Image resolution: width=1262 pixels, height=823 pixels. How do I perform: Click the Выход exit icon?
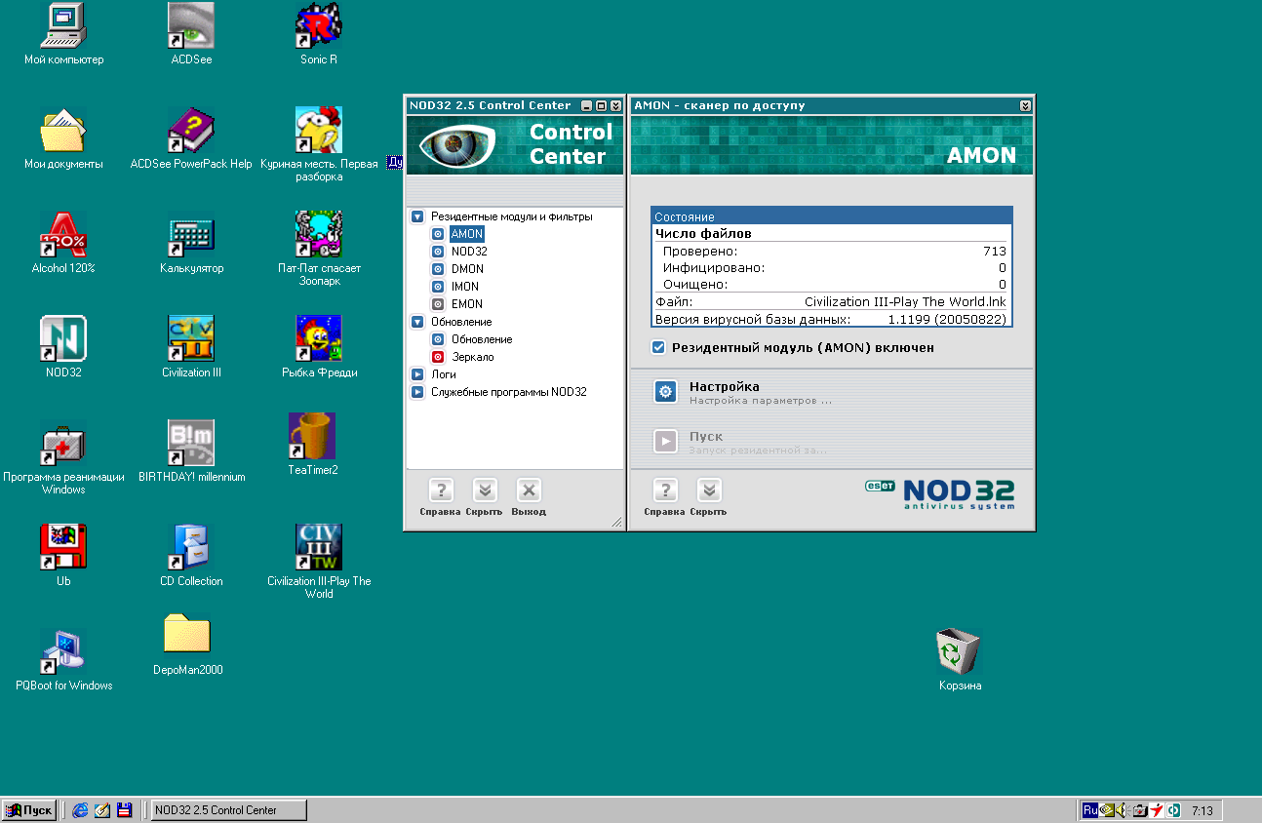pos(529,490)
